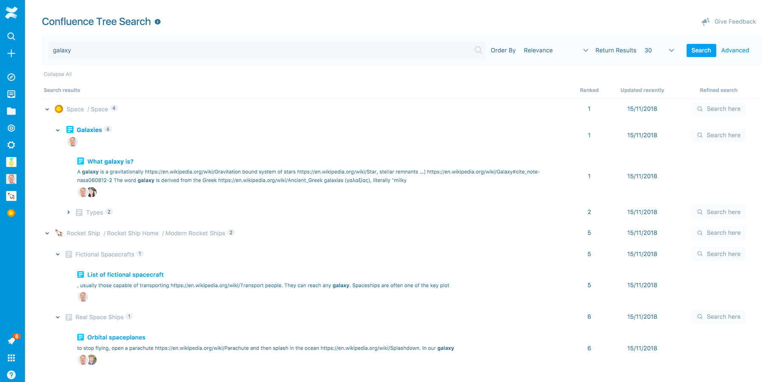The width and height of the screenshot is (770, 382).
Task: Open Orbital spaceplanes page
Action: 116,337
